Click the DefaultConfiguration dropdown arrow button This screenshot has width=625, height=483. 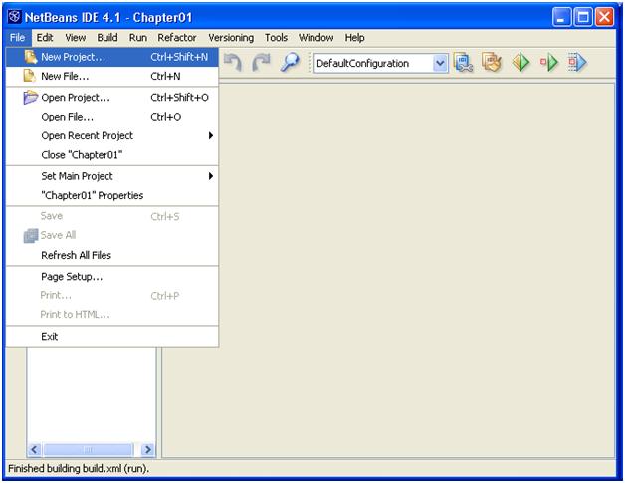[440, 63]
